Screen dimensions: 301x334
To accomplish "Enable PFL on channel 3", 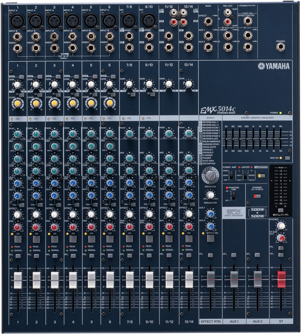I will 55,256.
